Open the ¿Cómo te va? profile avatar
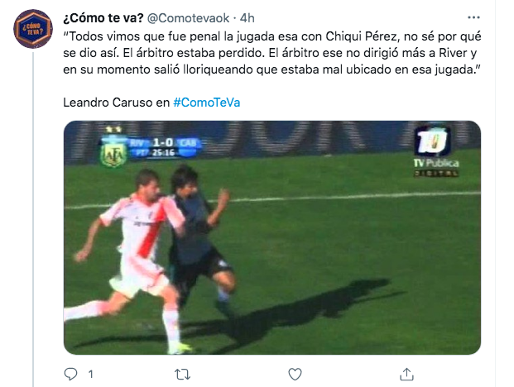The height and width of the screenshot is (387, 514). click(33, 29)
